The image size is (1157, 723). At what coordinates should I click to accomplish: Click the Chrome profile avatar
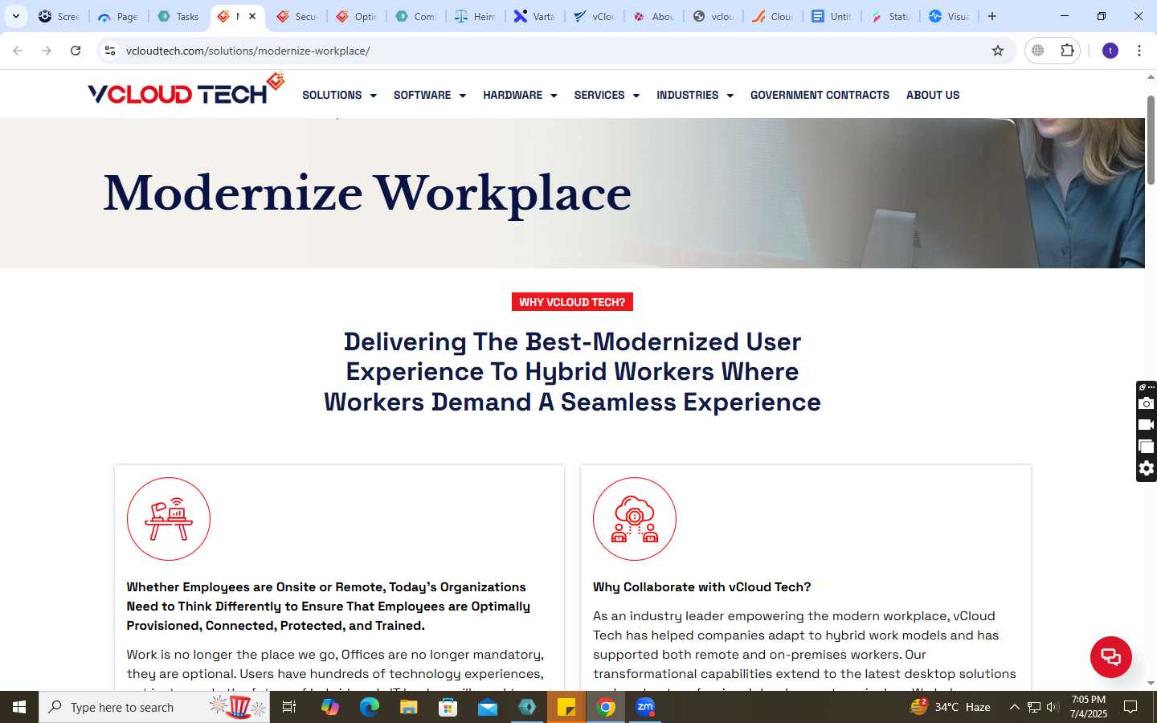pyautogui.click(x=1110, y=51)
